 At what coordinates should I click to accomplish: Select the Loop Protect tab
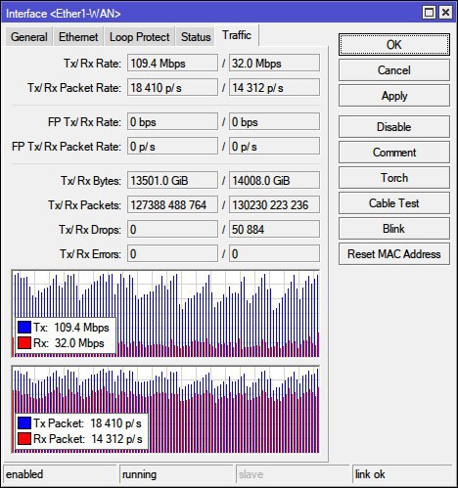[x=140, y=36]
